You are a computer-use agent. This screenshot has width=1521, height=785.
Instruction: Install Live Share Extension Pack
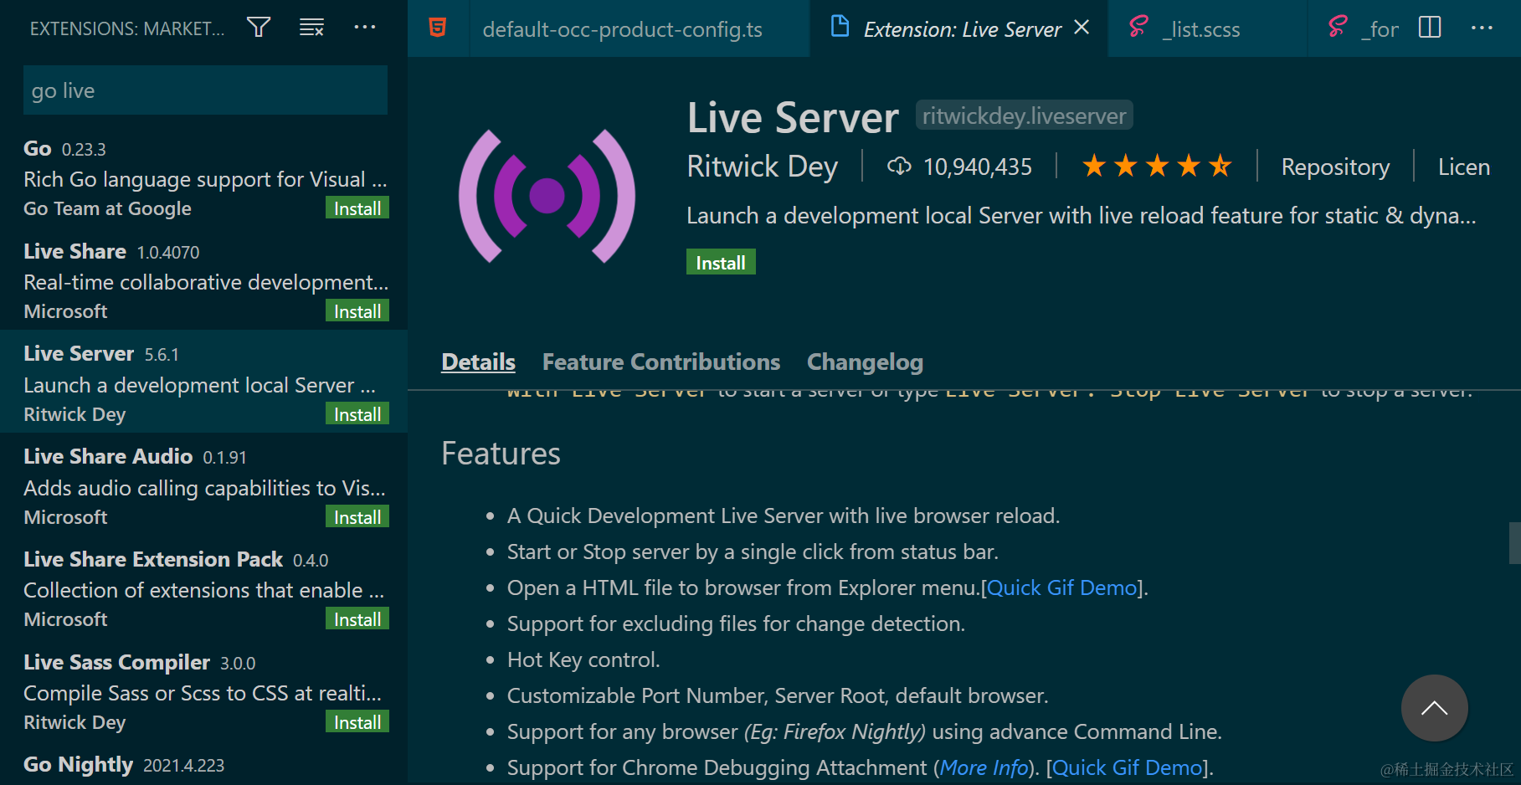(357, 619)
